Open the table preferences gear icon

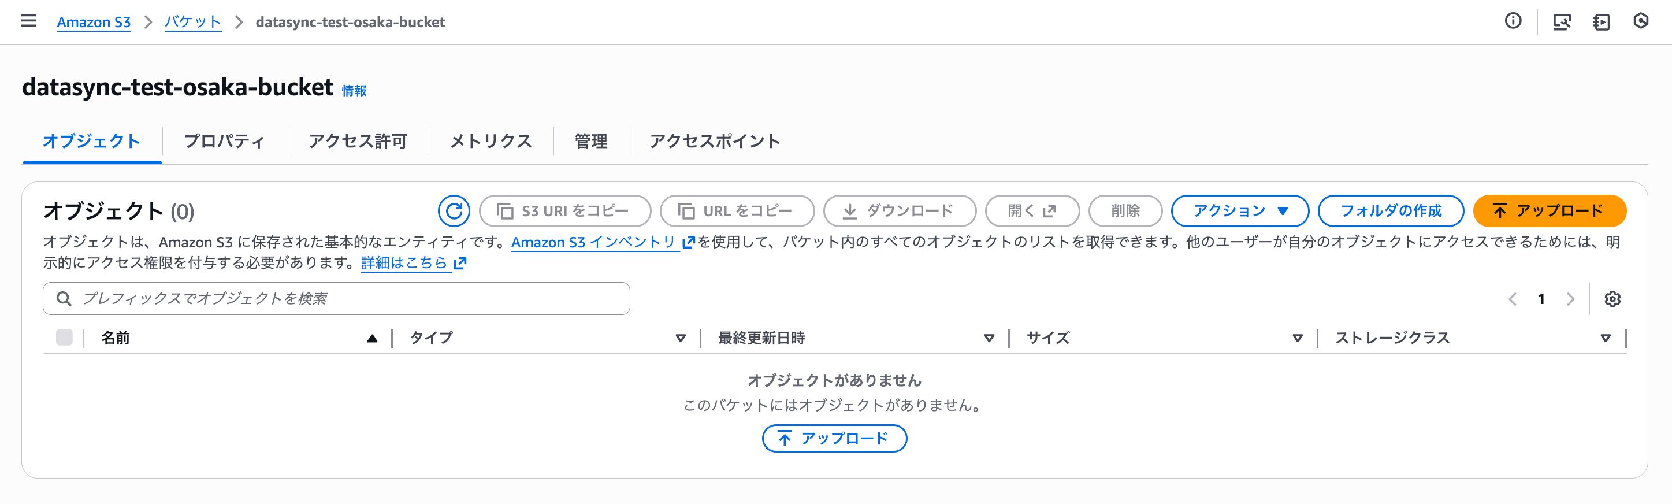coord(1612,299)
